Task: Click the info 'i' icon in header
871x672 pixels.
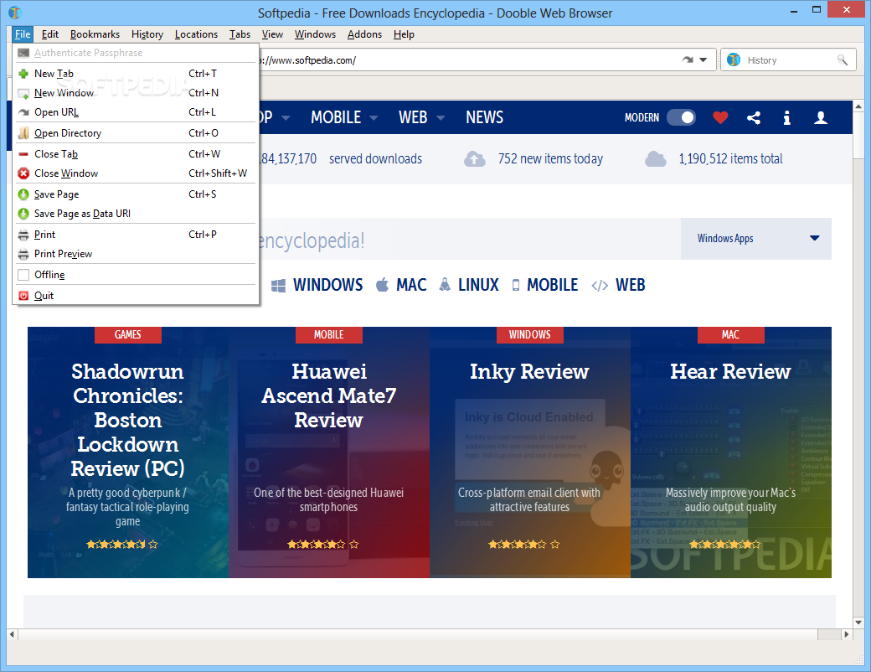Action: click(x=786, y=117)
